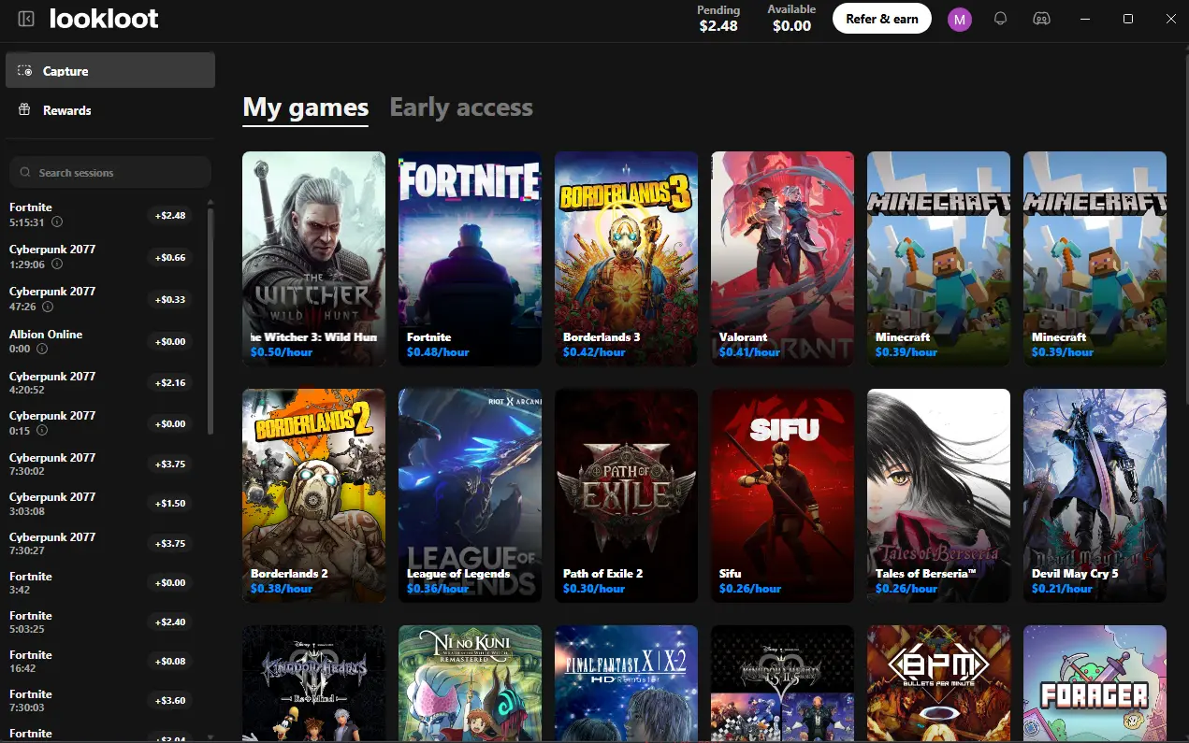This screenshot has width=1189, height=743.
Task: Select the Fortnite 7:30:03 session
Action: click(101, 700)
